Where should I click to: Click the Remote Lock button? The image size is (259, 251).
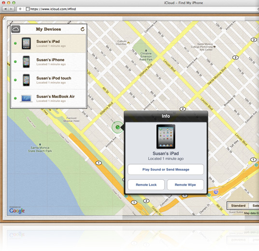coord(146,185)
